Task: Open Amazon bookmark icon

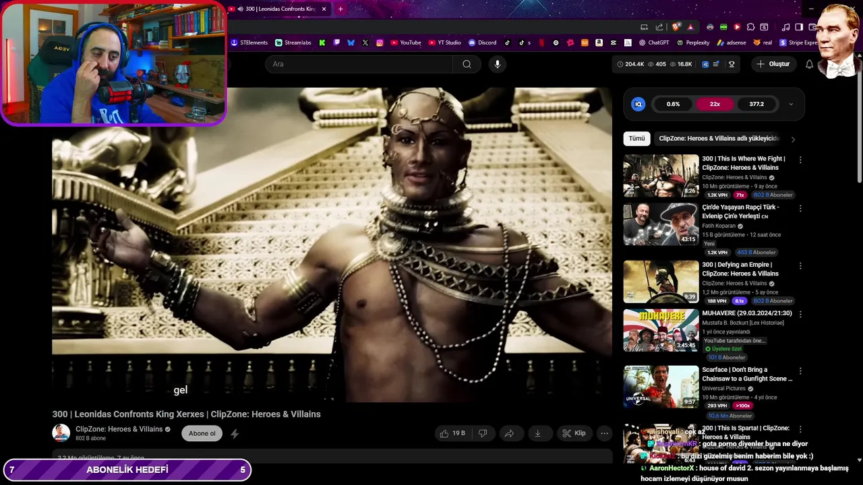Action: click(599, 42)
